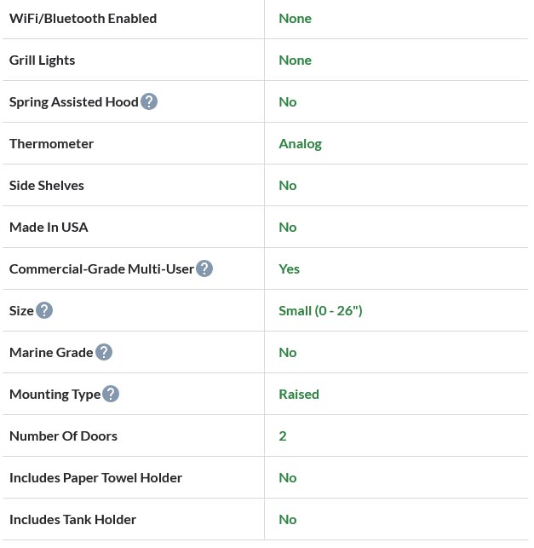Select No for Includes Paper Towel Holder
Image resolution: width=534 pixels, height=548 pixels.
[287, 477]
